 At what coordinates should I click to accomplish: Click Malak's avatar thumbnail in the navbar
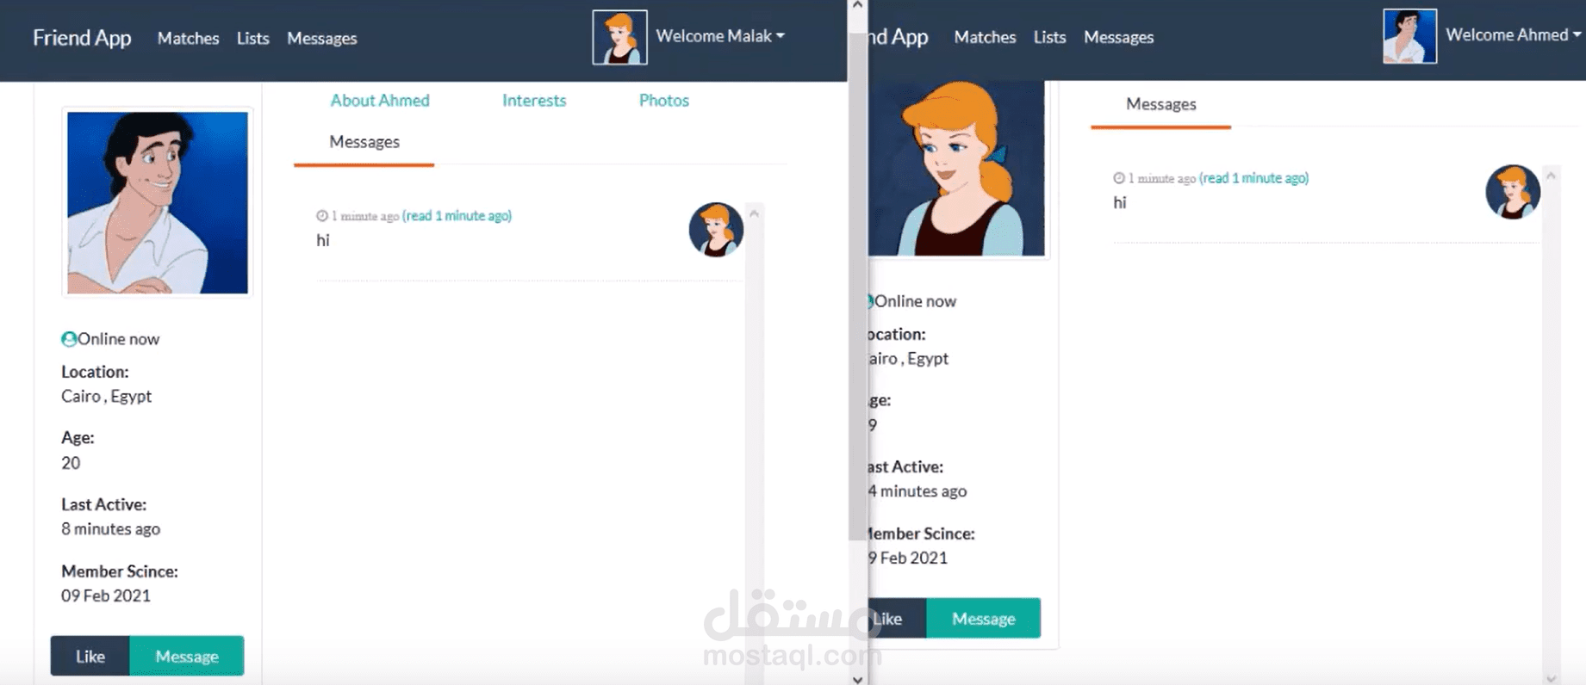(619, 37)
